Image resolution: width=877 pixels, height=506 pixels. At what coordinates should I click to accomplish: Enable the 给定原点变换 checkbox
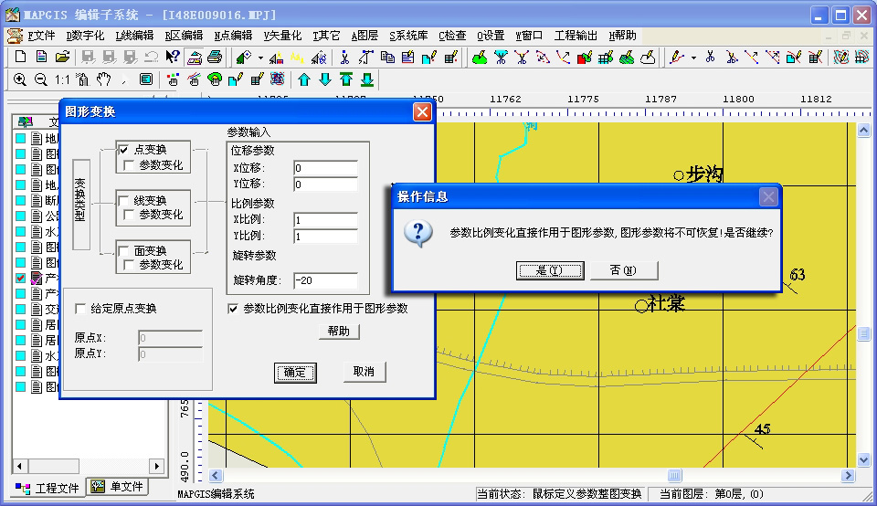point(80,309)
